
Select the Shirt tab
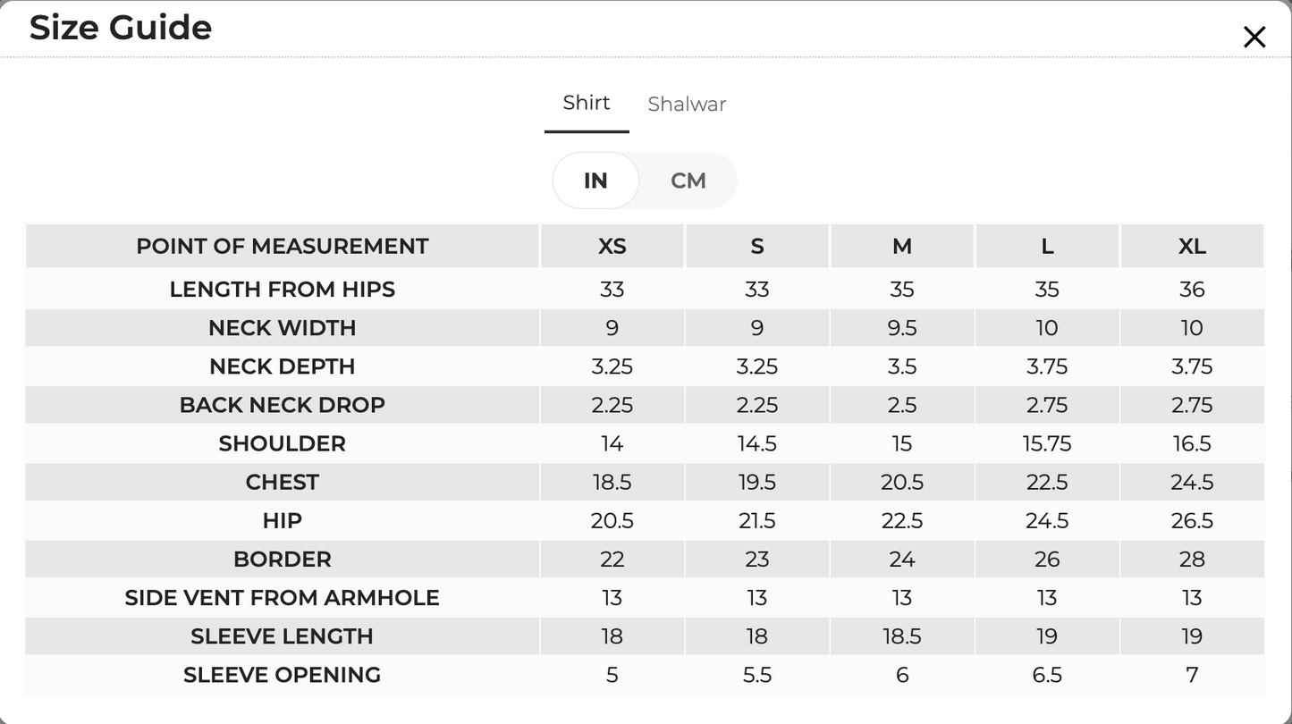pos(587,103)
